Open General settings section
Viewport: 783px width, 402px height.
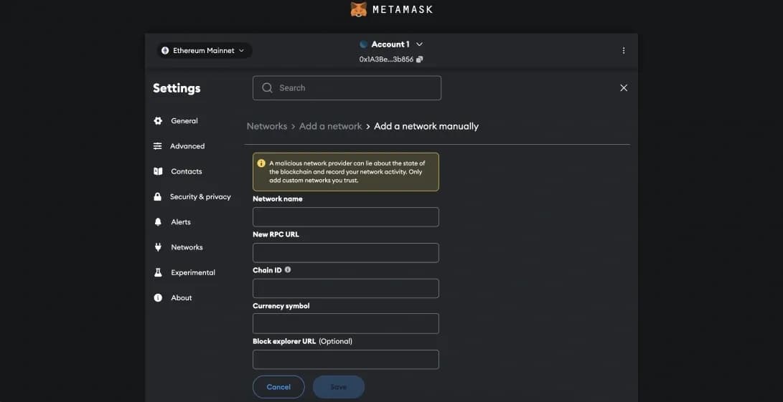184,120
